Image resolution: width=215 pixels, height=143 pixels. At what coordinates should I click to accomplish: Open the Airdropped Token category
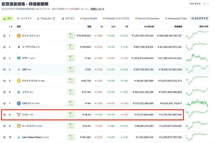176,18
